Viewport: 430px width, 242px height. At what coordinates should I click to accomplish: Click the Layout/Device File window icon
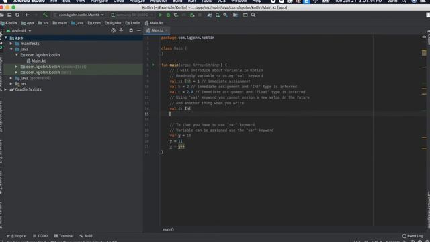[245, 15]
